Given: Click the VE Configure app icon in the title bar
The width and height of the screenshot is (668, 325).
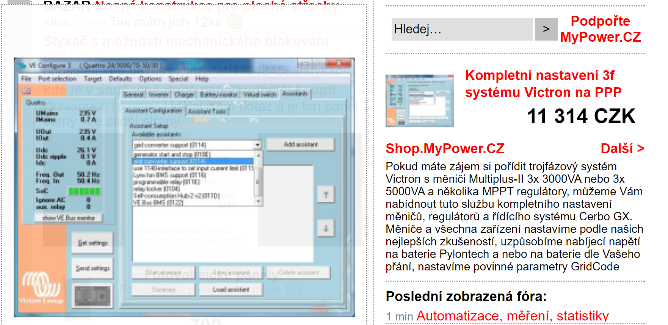Looking at the screenshot, I should pyautogui.click(x=22, y=66).
